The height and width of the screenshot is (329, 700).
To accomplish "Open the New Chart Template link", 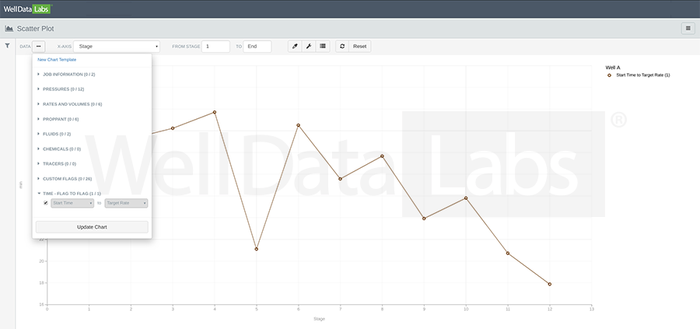I will [57, 59].
